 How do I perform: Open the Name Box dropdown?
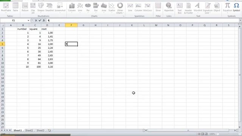point(28,20)
